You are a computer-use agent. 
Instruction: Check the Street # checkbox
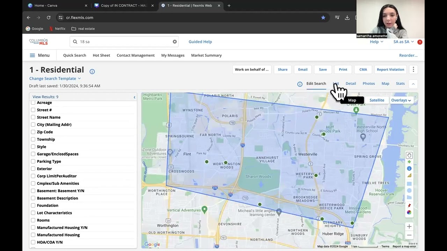33,110
